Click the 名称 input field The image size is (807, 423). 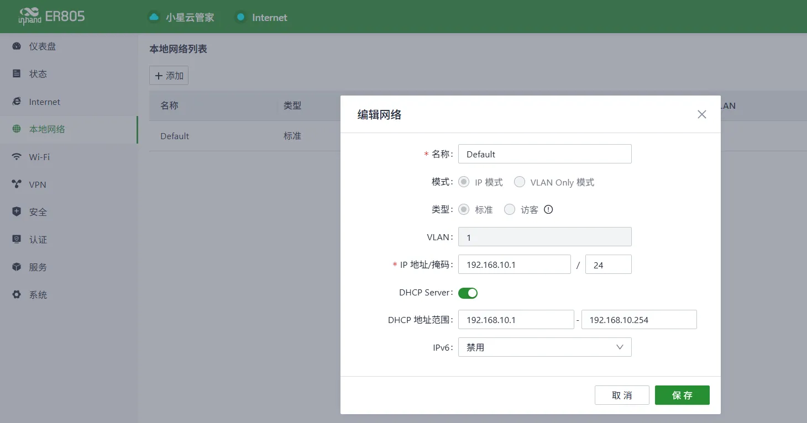pyautogui.click(x=545, y=154)
